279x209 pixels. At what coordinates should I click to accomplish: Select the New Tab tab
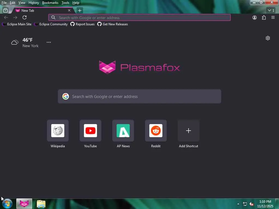(x=43, y=11)
